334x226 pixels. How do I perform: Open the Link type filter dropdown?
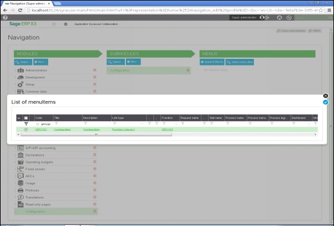[x=142, y=124]
